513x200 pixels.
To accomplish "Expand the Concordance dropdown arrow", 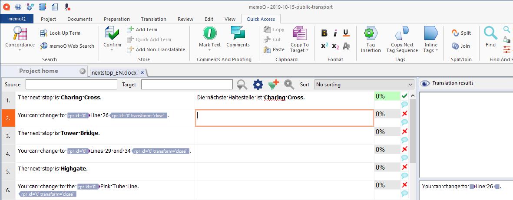I will click(20, 50).
